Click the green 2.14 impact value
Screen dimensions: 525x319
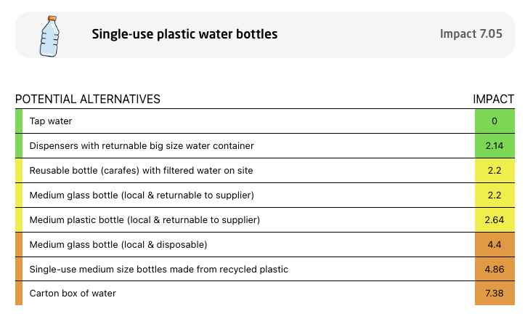[x=495, y=146]
